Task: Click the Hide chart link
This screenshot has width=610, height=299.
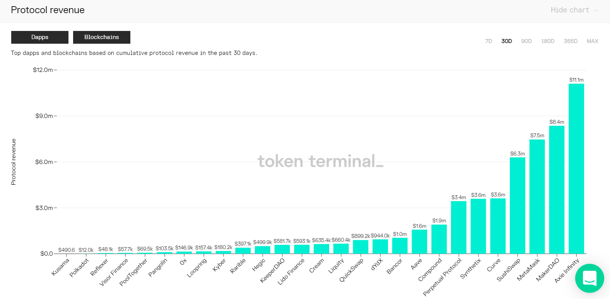Action: [569, 10]
